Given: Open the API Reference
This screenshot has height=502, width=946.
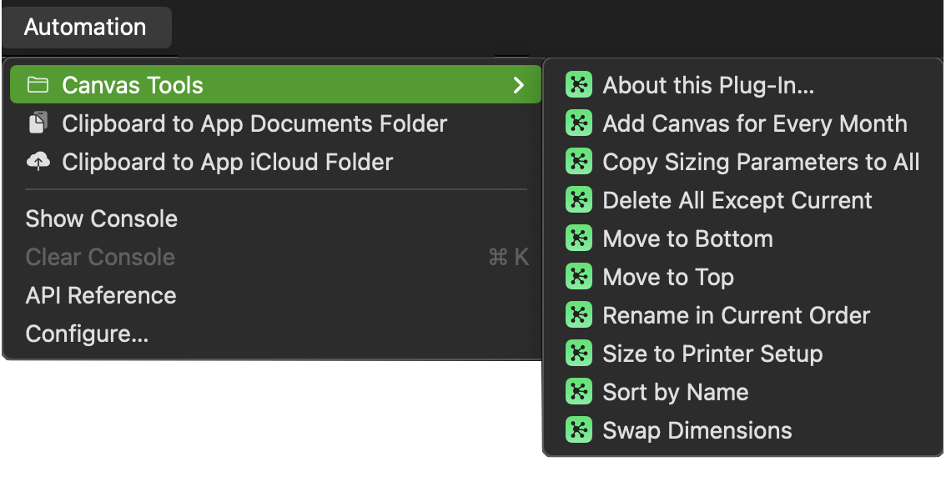Looking at the screenshot, I should pyautogui.click(x=101, y=295).
